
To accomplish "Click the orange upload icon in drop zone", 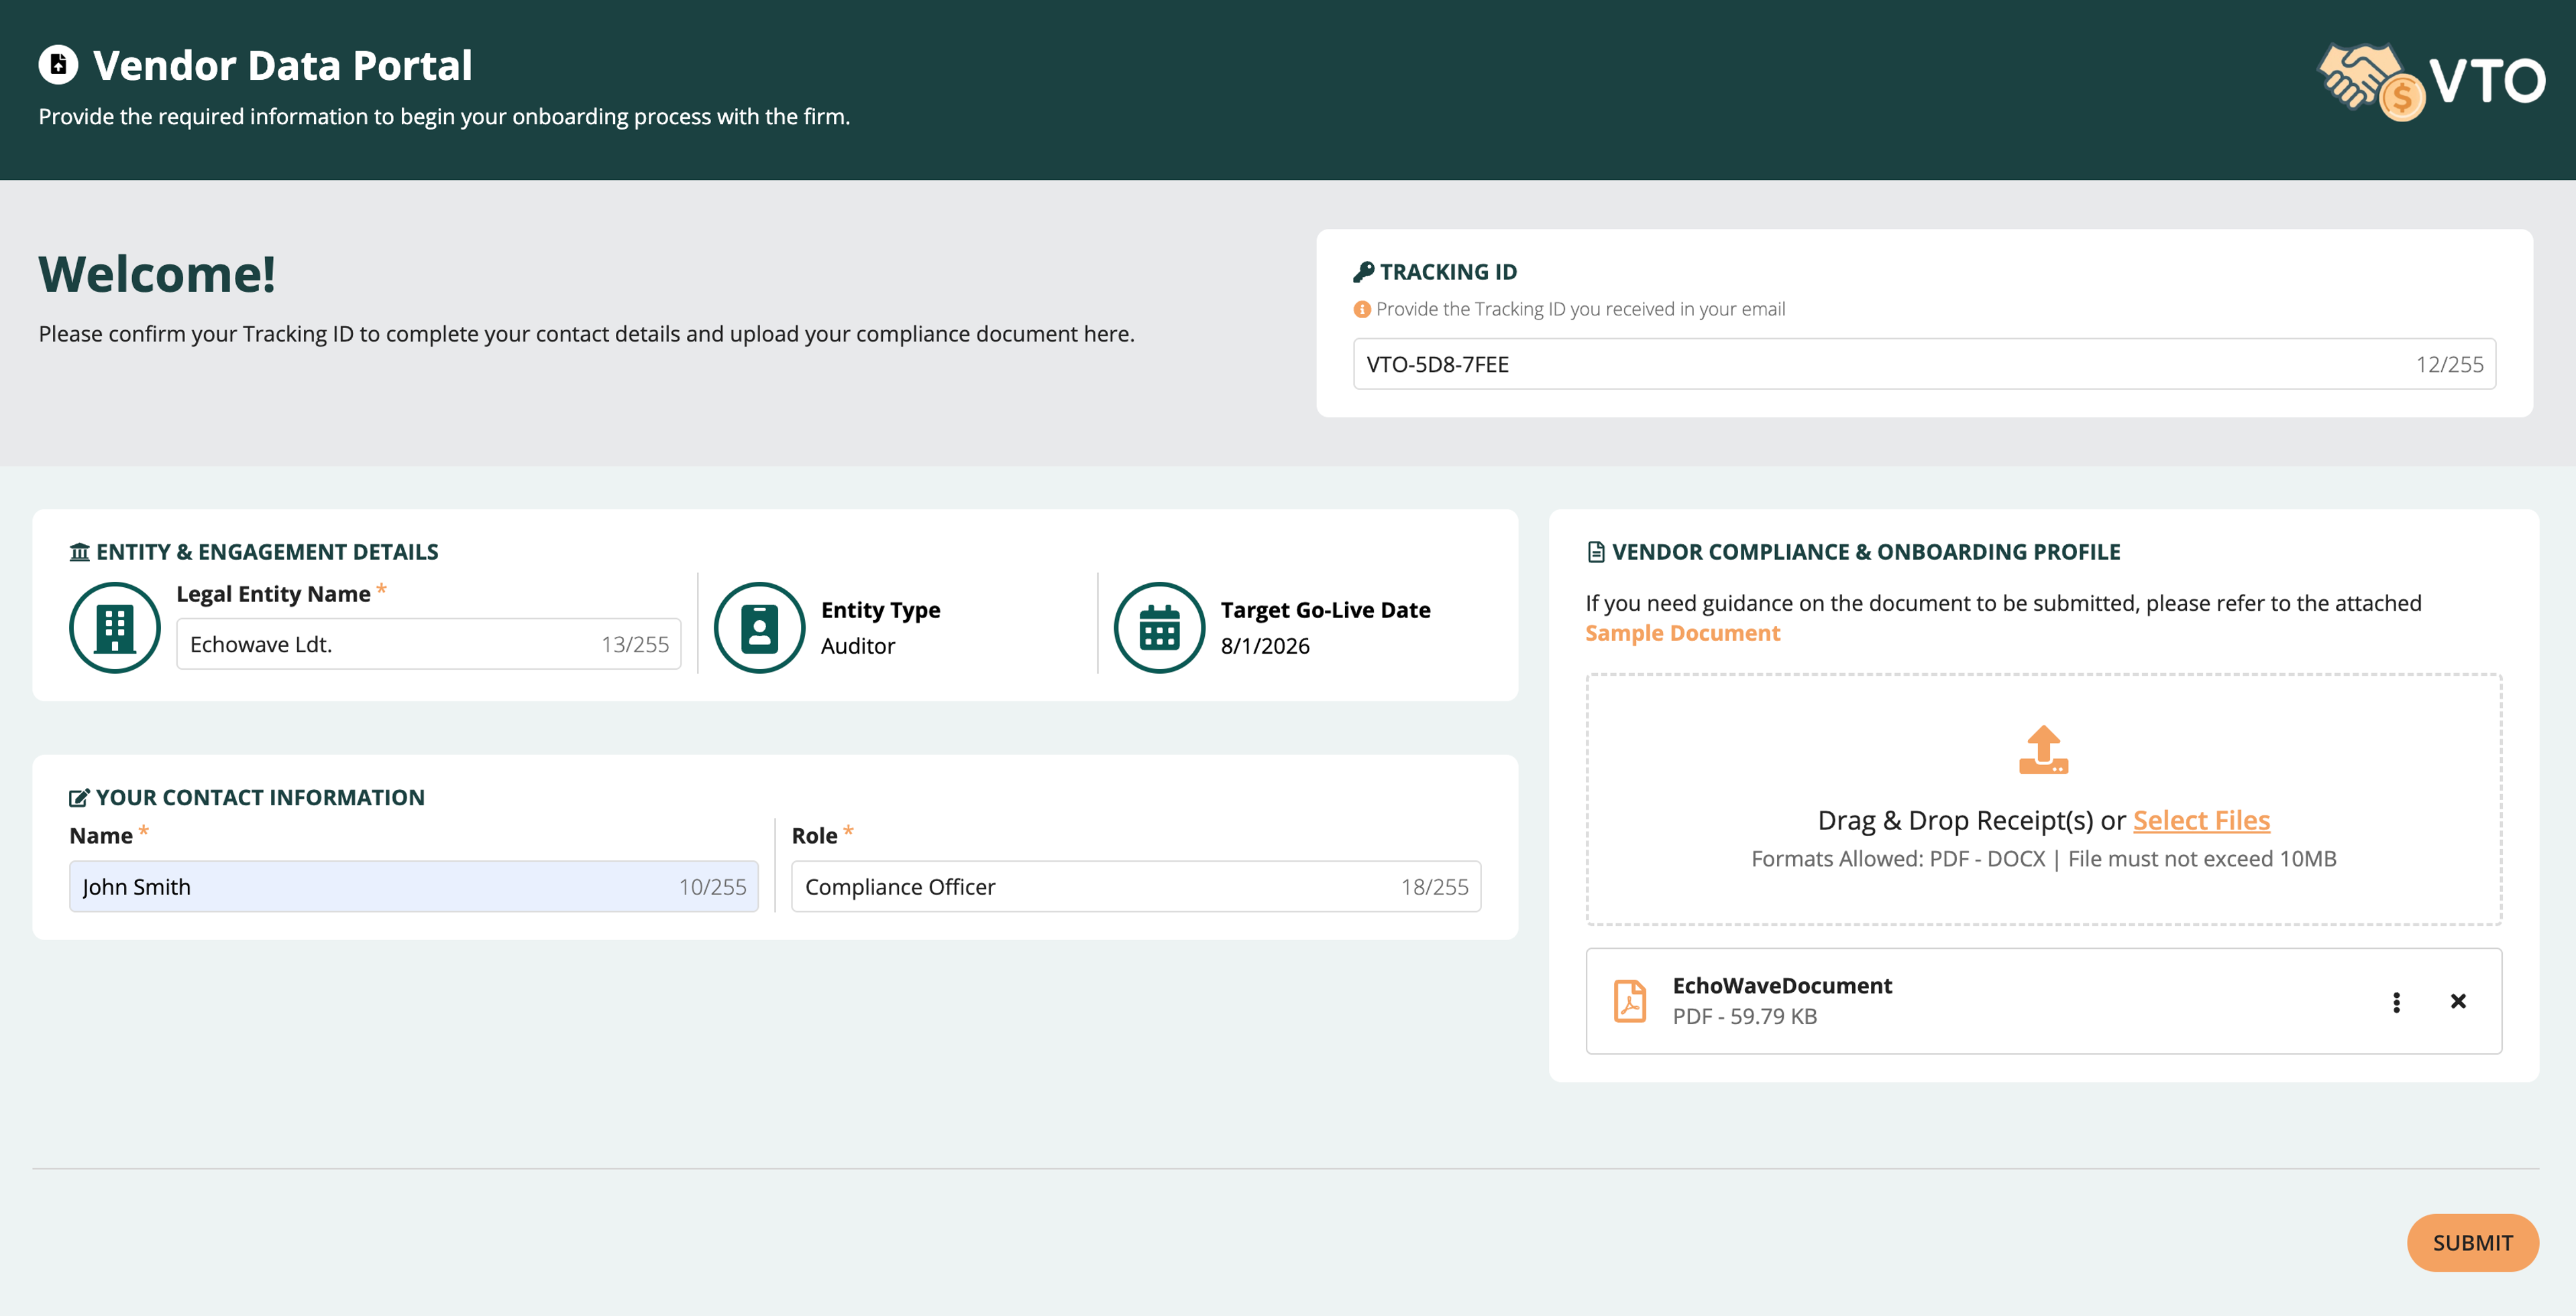I will 2044,750.
